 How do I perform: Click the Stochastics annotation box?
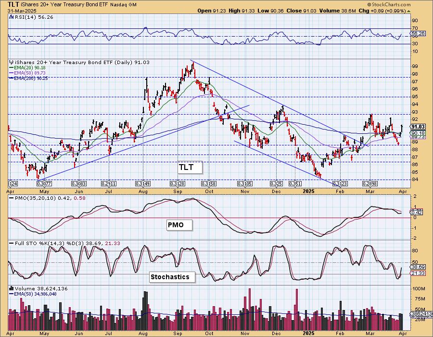172,277
